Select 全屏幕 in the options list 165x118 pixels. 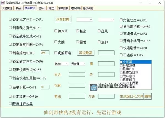point(136,62)
